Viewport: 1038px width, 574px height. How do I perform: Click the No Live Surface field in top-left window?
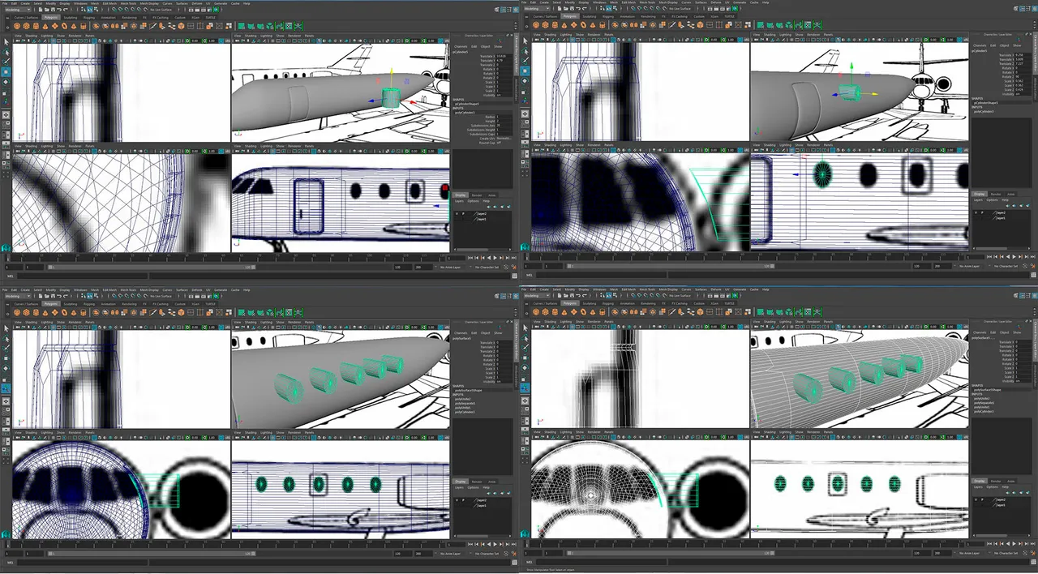pos(161,10)
